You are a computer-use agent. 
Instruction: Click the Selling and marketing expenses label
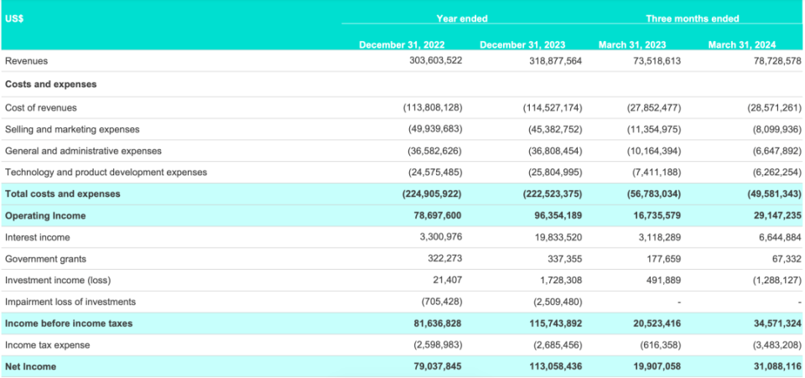click(x=72, y=129)
